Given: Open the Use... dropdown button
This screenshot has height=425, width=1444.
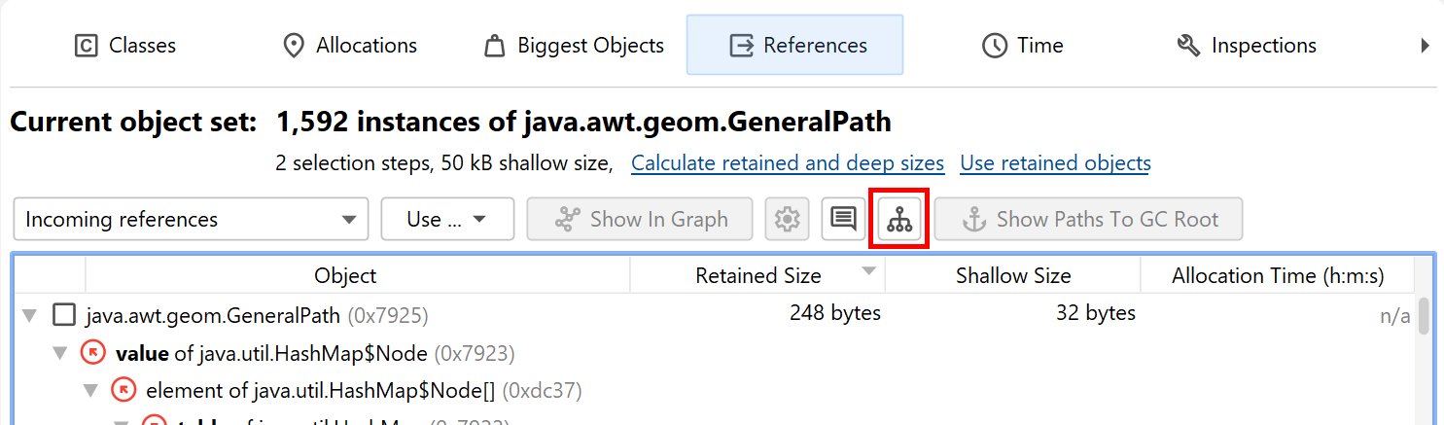Looking at the screenshot, I should point(447,220).
